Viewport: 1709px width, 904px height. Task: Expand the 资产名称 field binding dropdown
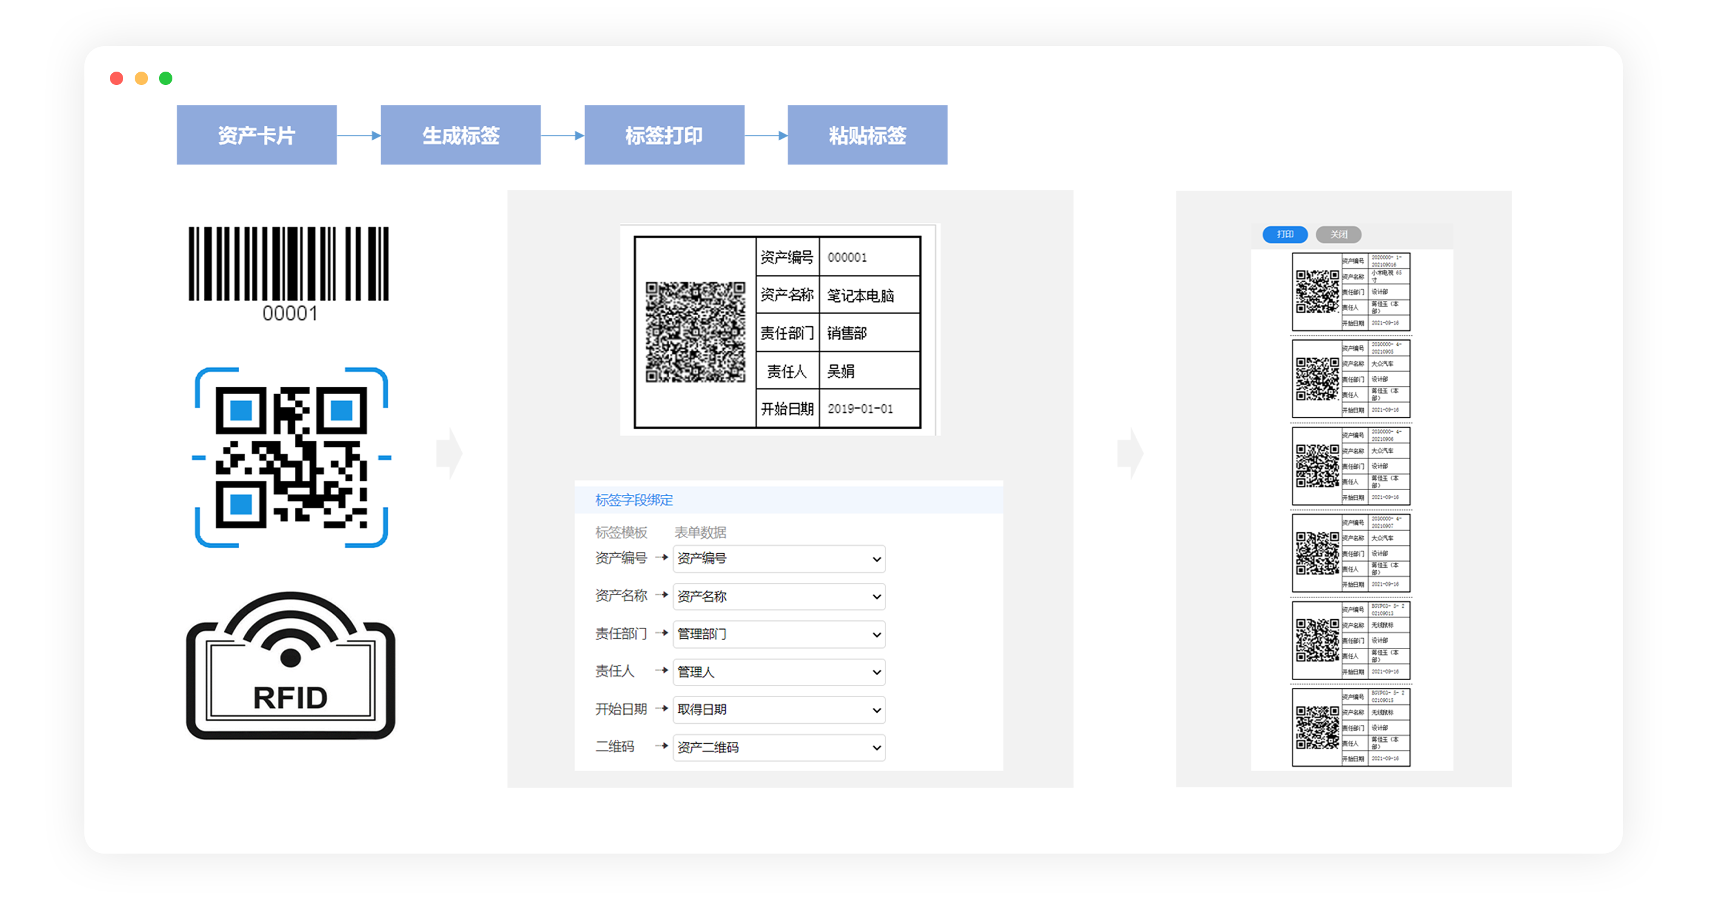pos(779,597)
